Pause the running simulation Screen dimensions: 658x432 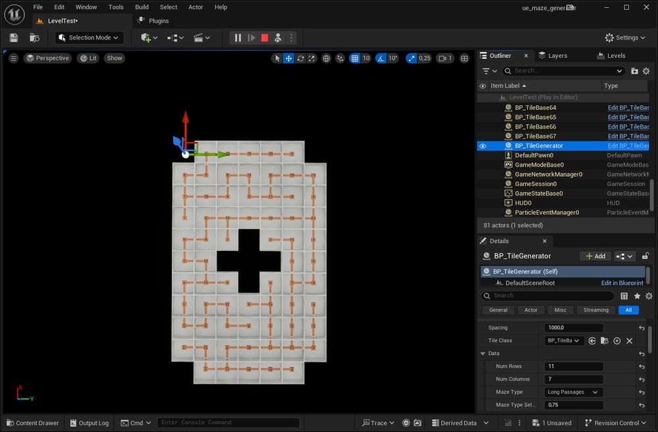pos(238,38)
